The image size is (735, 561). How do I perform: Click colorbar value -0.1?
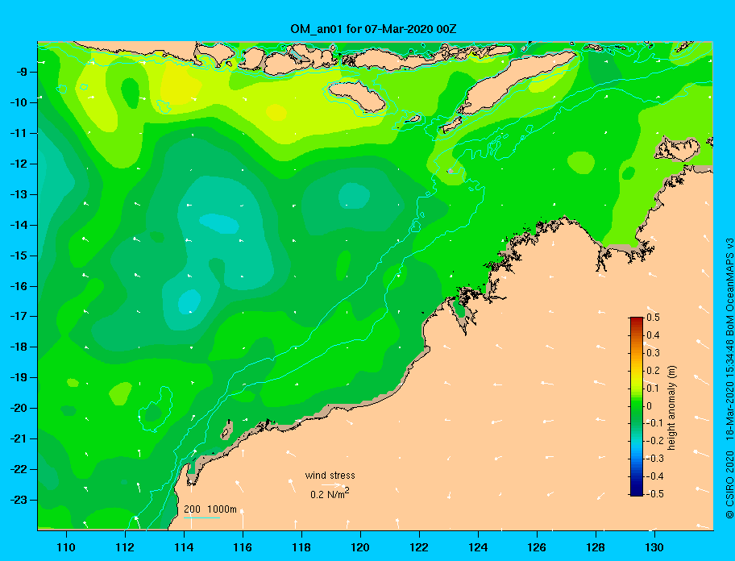coord(655,423)
